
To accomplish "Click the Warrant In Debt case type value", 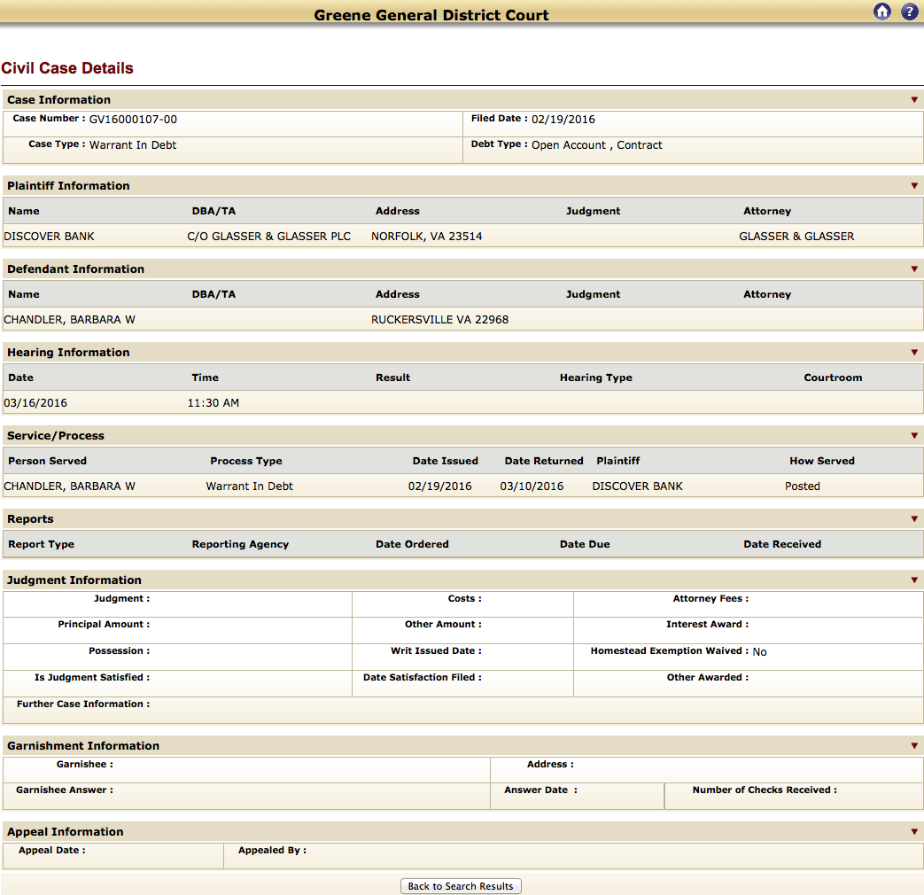I will pos(133,145).
